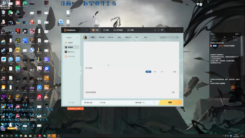This screenshot has width=245, height=138.
Task: Open the 直播 tab in WeGame's top bar
Action: (130, 30)
